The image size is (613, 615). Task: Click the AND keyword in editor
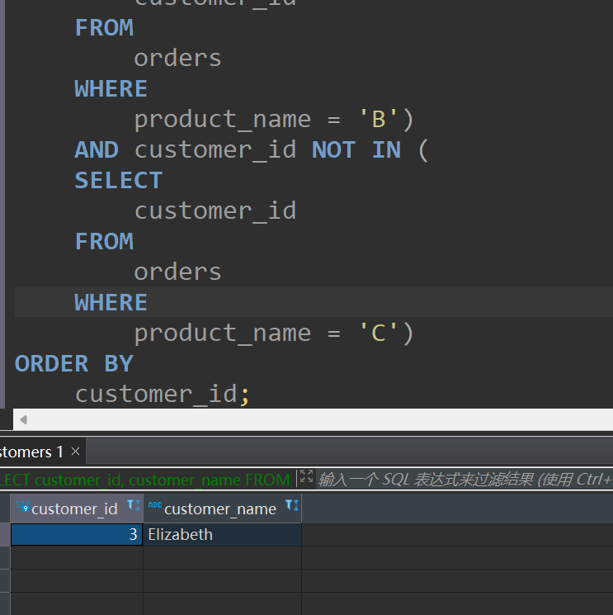pyautogui.click(x=97, y=149)
